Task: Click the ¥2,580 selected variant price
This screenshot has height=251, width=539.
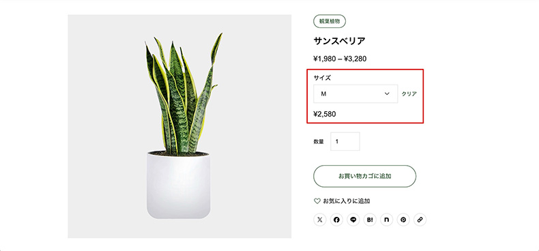Action: click(325, 114)
